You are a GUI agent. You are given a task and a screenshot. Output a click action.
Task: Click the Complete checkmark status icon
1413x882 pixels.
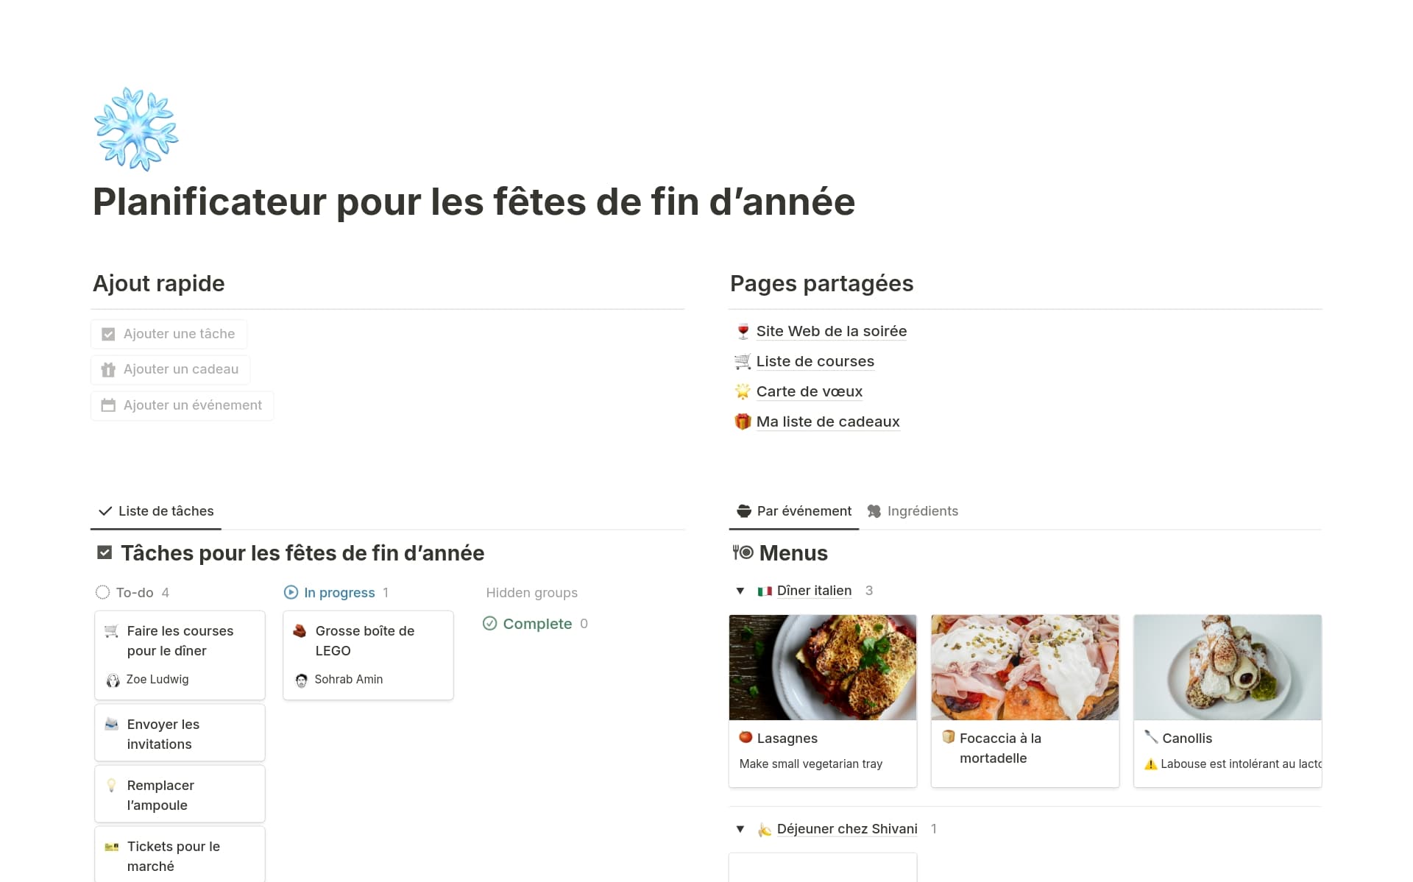[x=489, y=624]
